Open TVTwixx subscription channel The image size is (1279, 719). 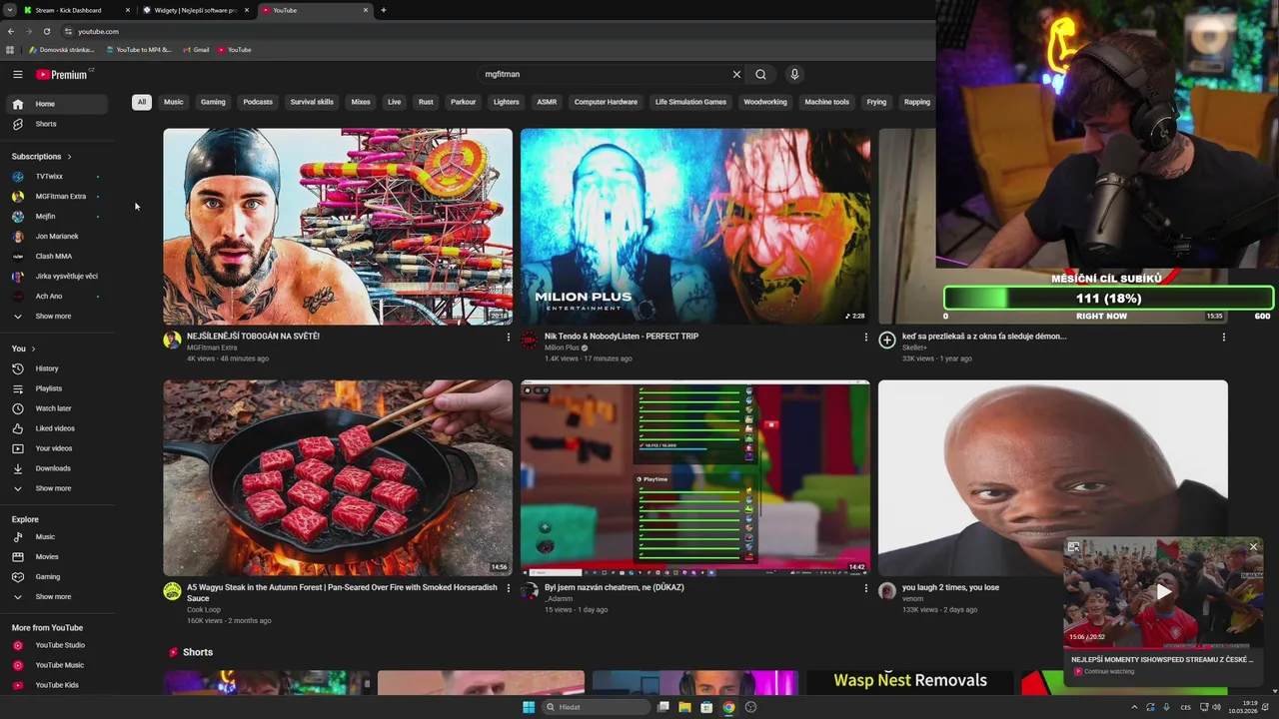57,177
